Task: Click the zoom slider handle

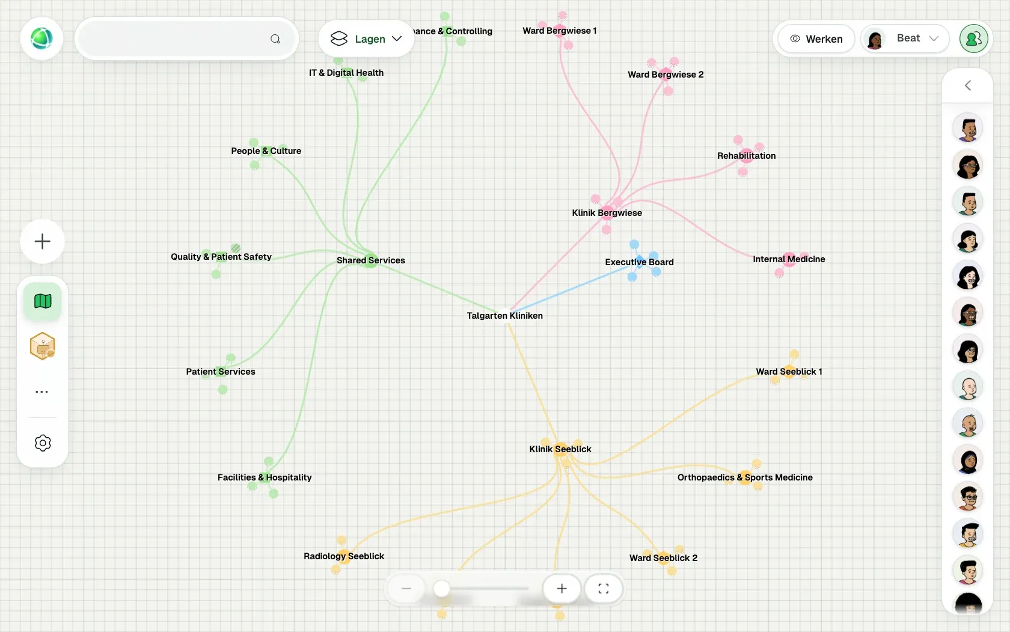Action: point(442,589)
